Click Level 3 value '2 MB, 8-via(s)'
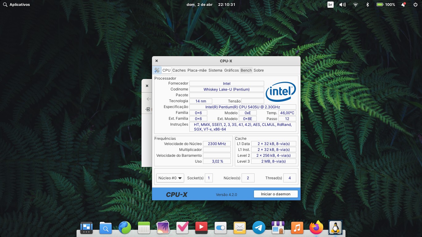Image resolution: width=422 pixels, height=237 pixels. (274, 161)
